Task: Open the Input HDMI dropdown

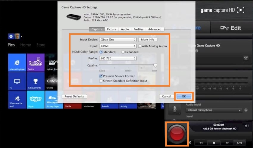Action: 118,46
